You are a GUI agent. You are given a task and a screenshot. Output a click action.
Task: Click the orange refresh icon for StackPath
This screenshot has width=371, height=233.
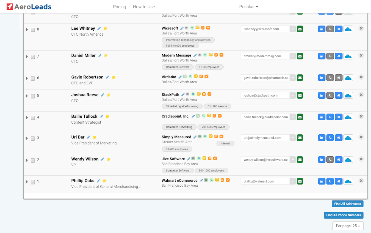(x=204, y=94)
